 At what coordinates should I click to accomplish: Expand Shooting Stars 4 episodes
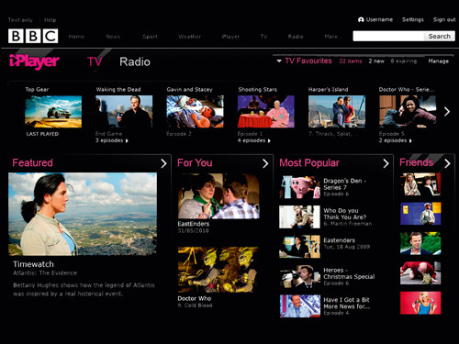point(254,140)
